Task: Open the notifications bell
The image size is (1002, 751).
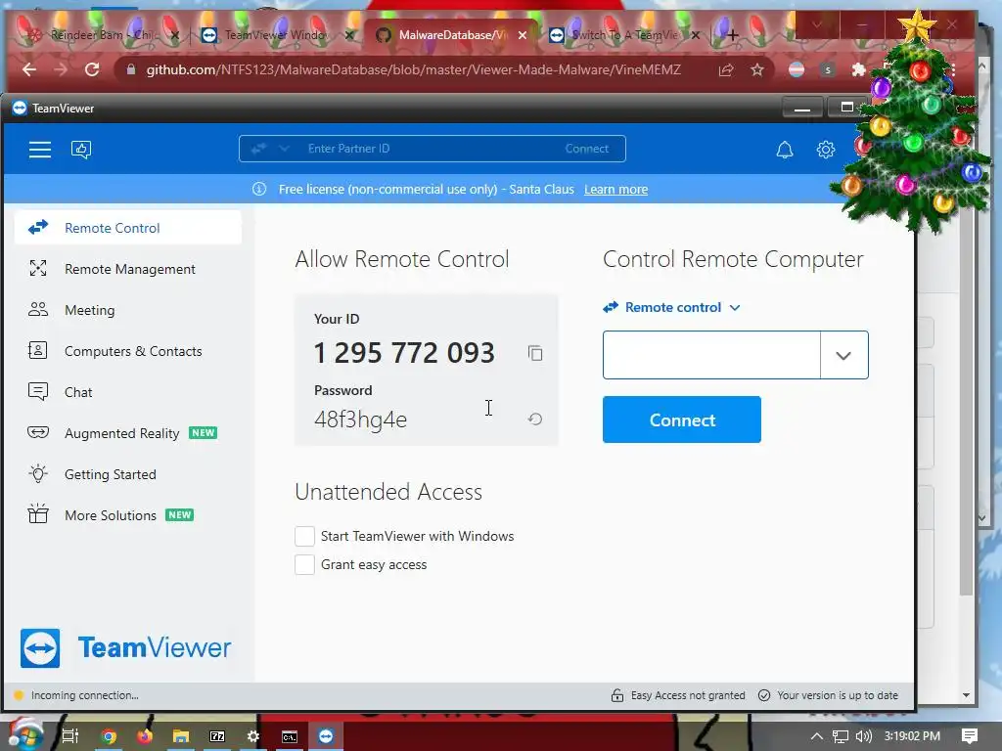Action: pyautogui.click(x=785, y=150)
